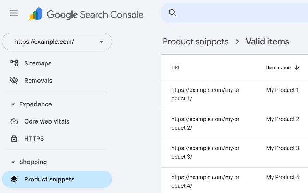
Task: Click the Product snippets layers icon
Action: [14, 179]
